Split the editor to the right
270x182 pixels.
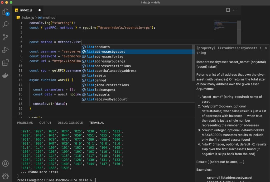point(228,10)
